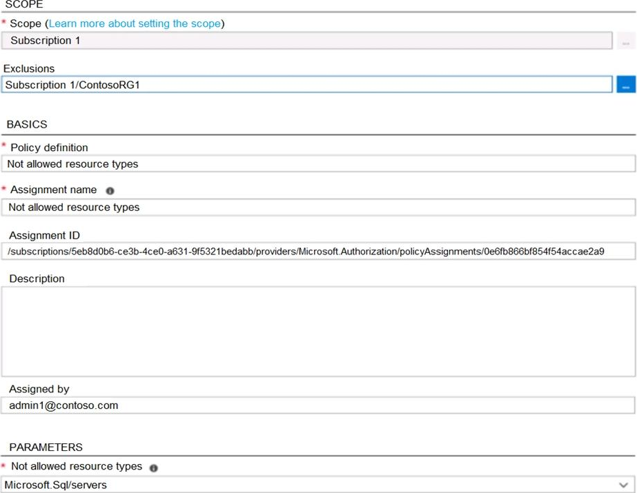The width and height of the screenshot is (637, 493).
Task: Click the PARAMETERS section heading
Action: (x=46, y=447)
